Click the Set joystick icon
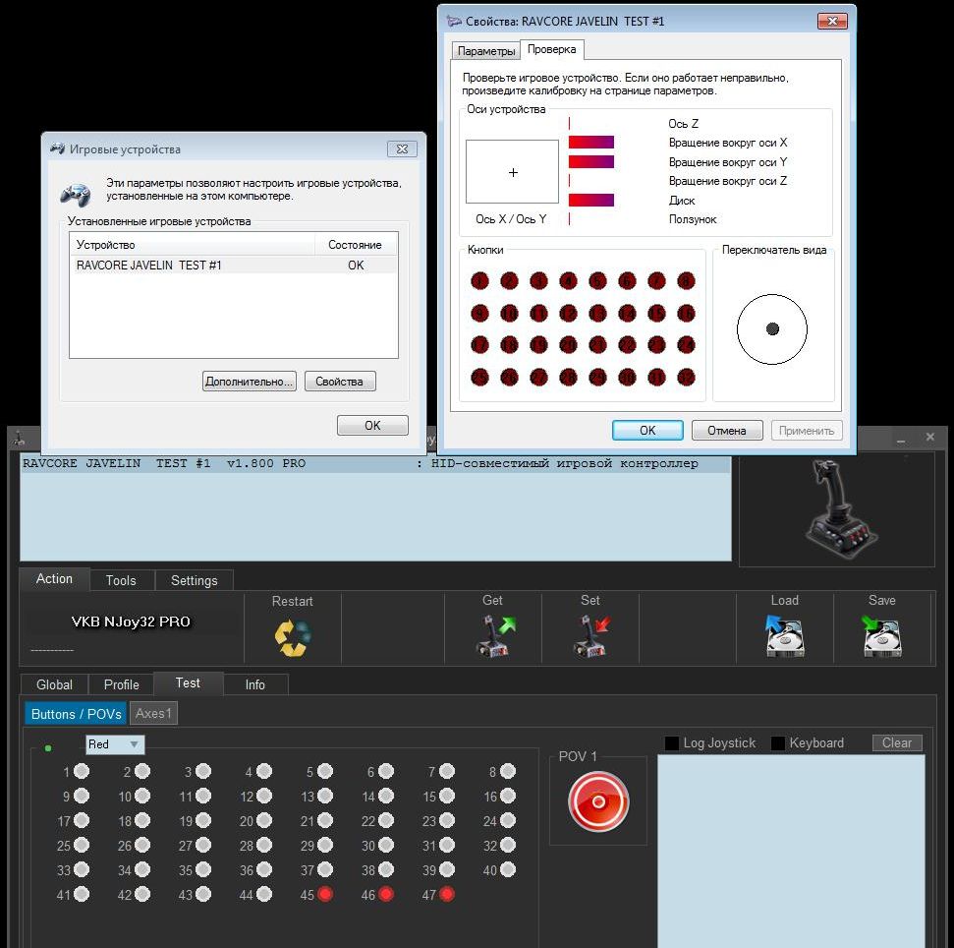This screenshot has height=948, width=954. click(x=591, y=636)
